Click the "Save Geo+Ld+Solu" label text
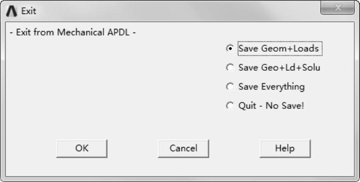360x182 pixels. click(x=279, y=67)
